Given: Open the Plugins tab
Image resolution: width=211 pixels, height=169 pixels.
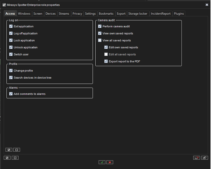Looking at the screenshot, I should [179, 14].
